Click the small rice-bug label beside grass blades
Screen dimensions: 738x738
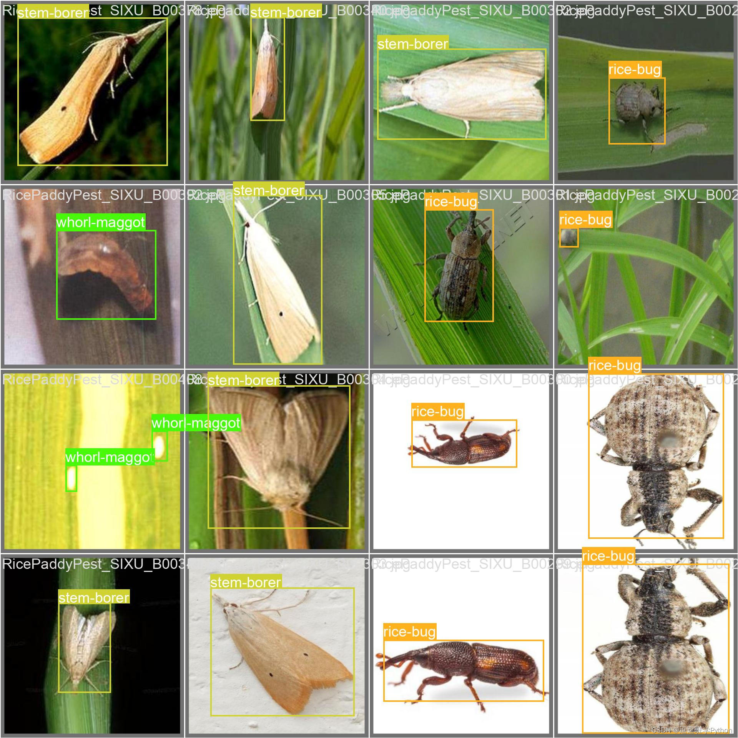585,220
